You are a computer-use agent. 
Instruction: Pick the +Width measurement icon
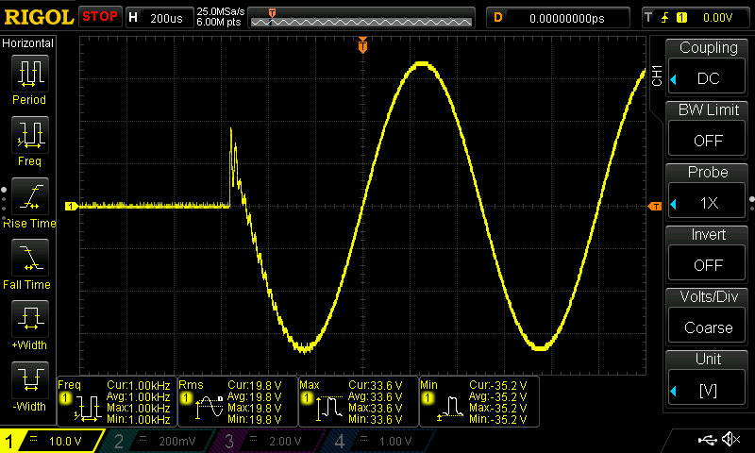(x=28, y=321)
